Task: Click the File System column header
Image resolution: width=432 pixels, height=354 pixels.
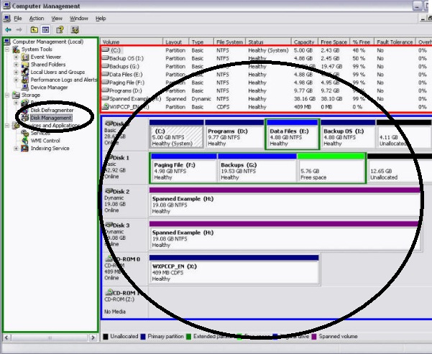Action: 229,42
